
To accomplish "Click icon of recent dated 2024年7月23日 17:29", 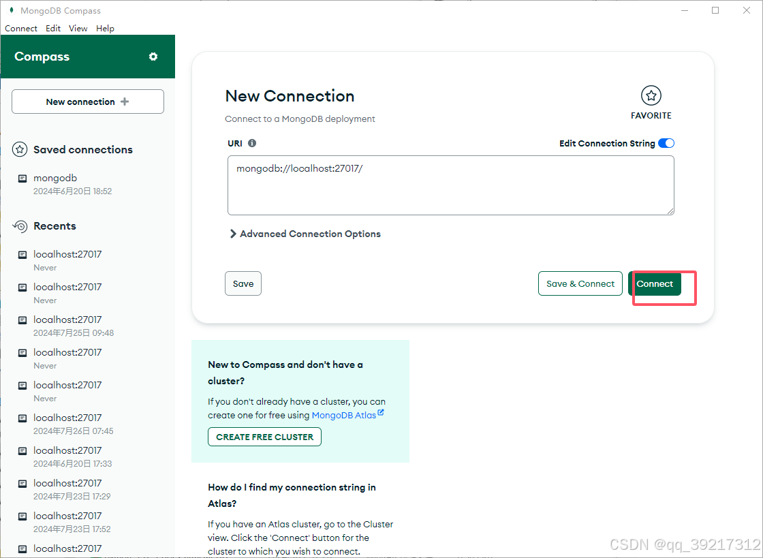I will click(22, 484).
